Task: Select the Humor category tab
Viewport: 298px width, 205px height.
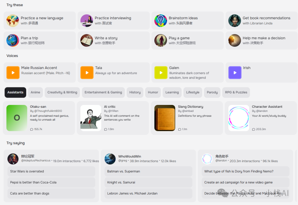Action: tap(153, 92)
